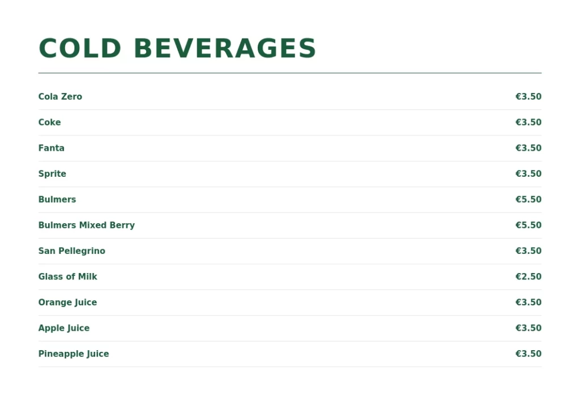Click the price in the Sprite row
The width and height of the screenshot is (580, 400).
click(528, 174)
